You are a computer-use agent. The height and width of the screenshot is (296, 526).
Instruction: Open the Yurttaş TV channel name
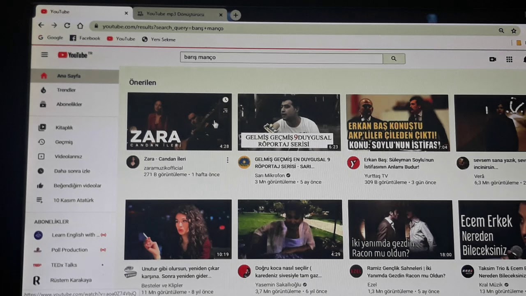376,176
